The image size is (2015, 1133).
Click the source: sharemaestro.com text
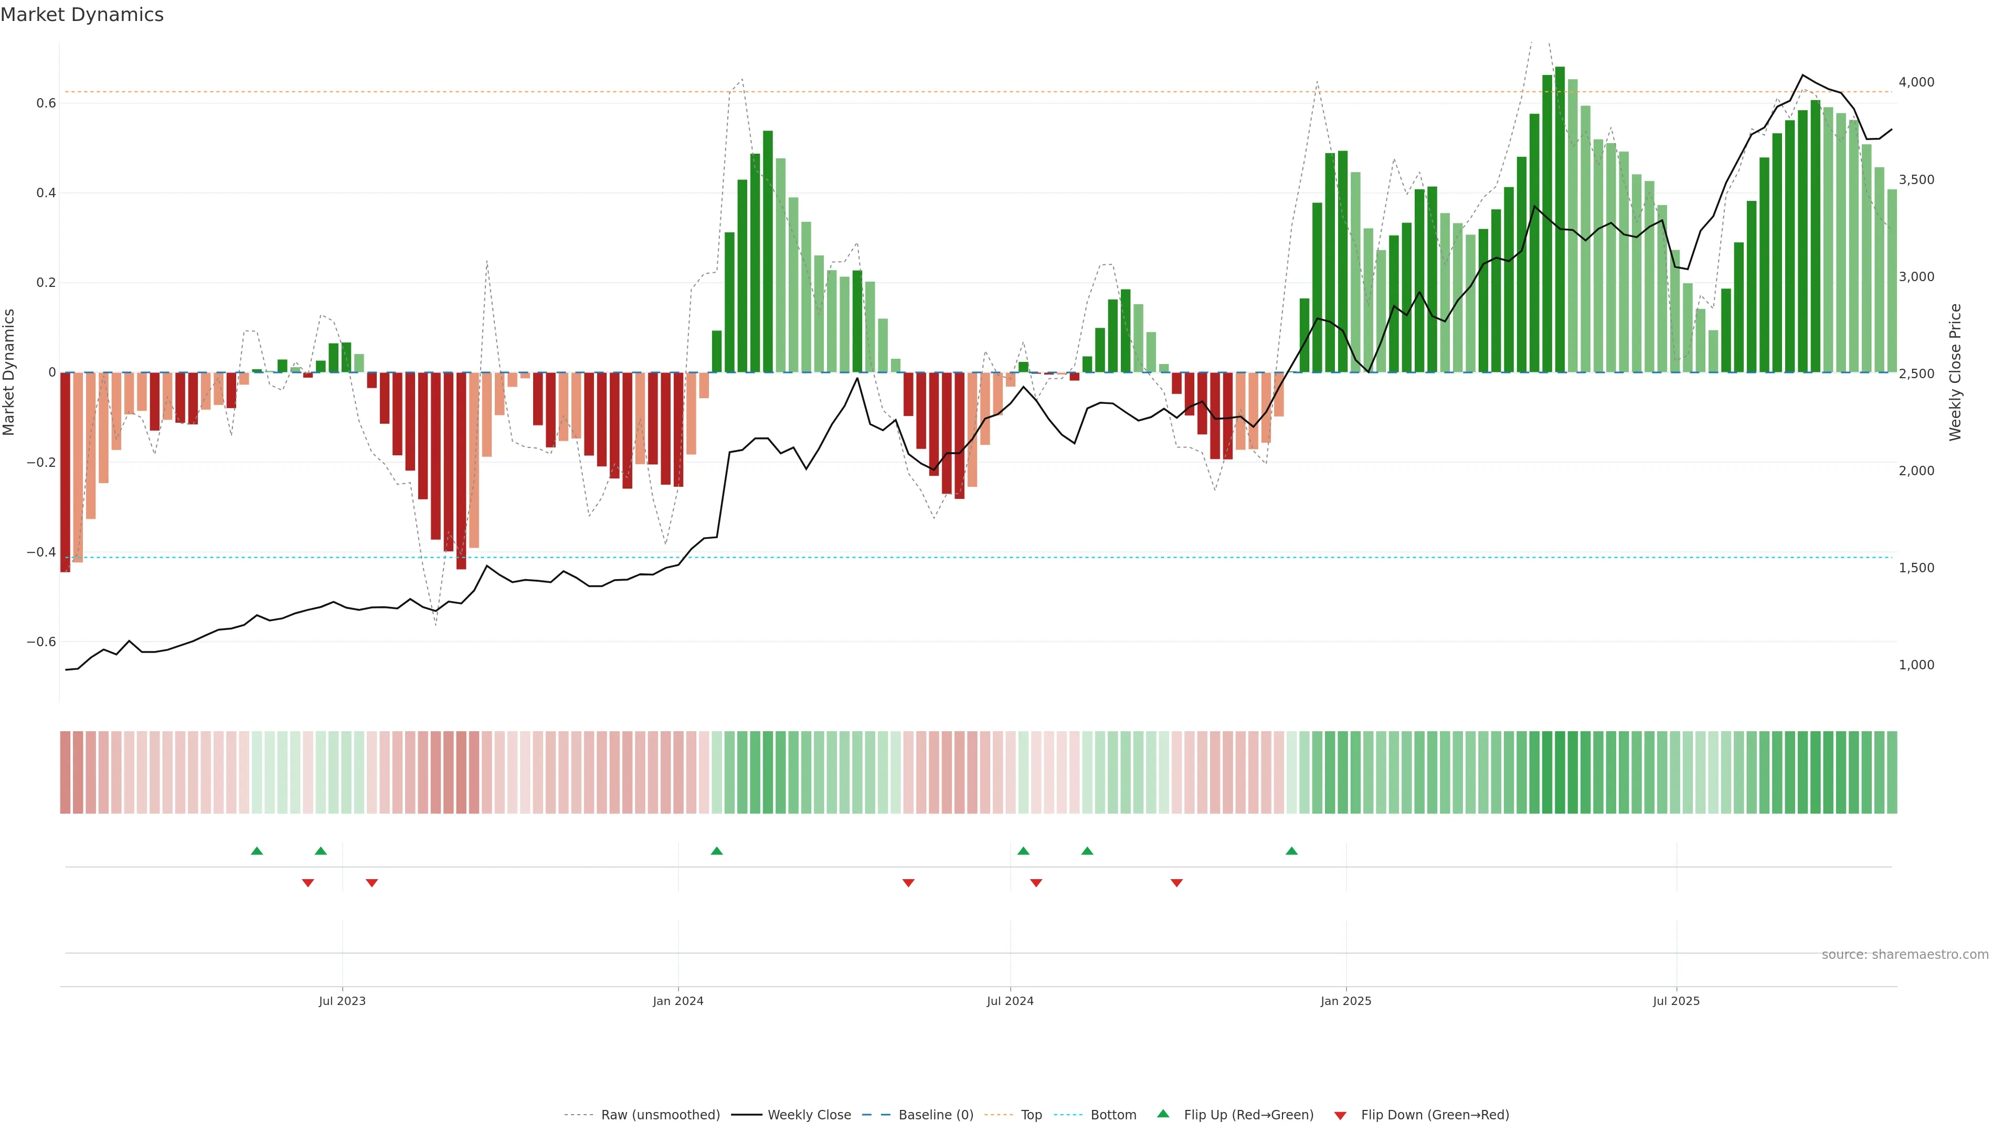click(1905, 954)
